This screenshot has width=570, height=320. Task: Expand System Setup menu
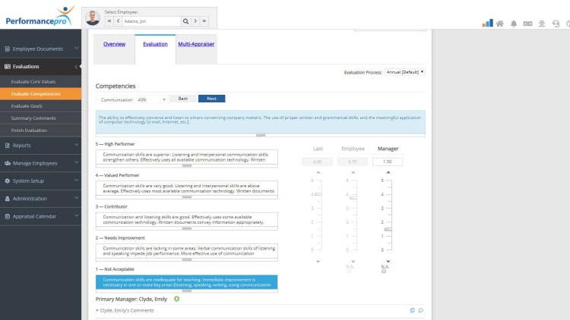(x=76, y=180)
